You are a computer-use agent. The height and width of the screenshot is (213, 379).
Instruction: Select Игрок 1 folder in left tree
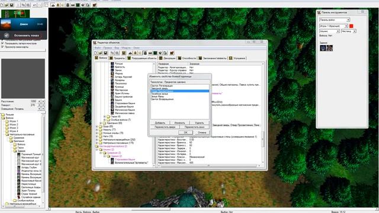pos(14,121)
